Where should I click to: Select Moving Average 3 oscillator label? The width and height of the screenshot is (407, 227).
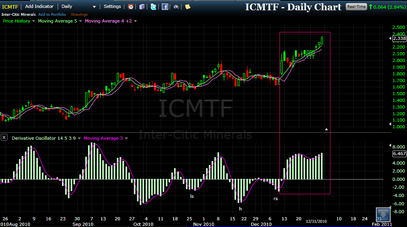point(103,138)
